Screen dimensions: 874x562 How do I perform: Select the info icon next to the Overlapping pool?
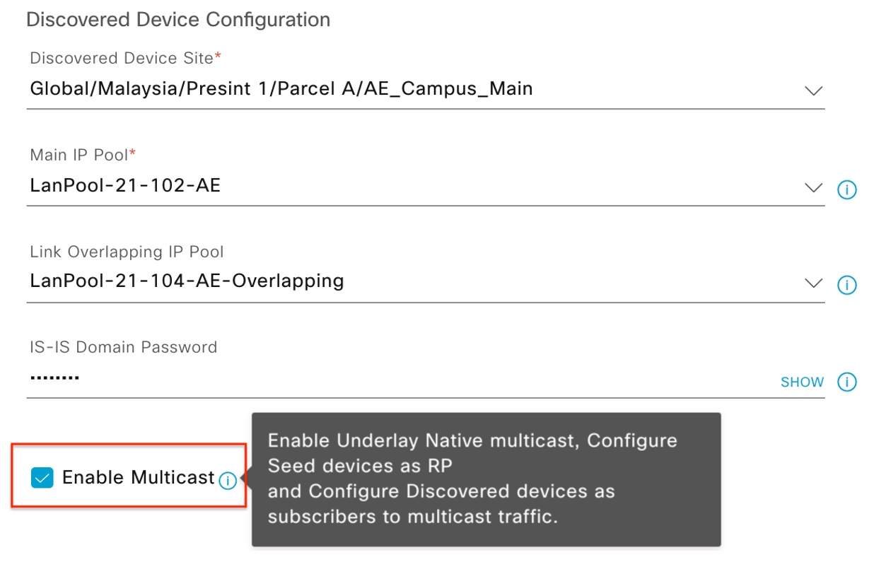(847, 284)
